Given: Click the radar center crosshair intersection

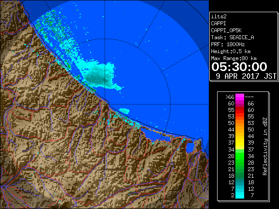Looking at the screenshot, I should (105, 104).
